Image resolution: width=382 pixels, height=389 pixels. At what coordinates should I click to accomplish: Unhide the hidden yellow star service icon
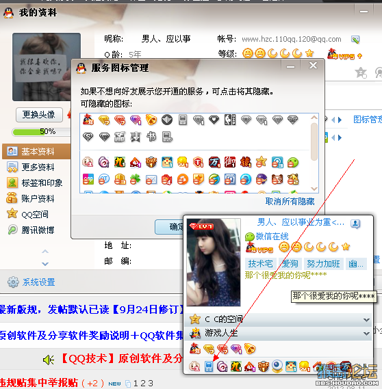click(262, 162)
